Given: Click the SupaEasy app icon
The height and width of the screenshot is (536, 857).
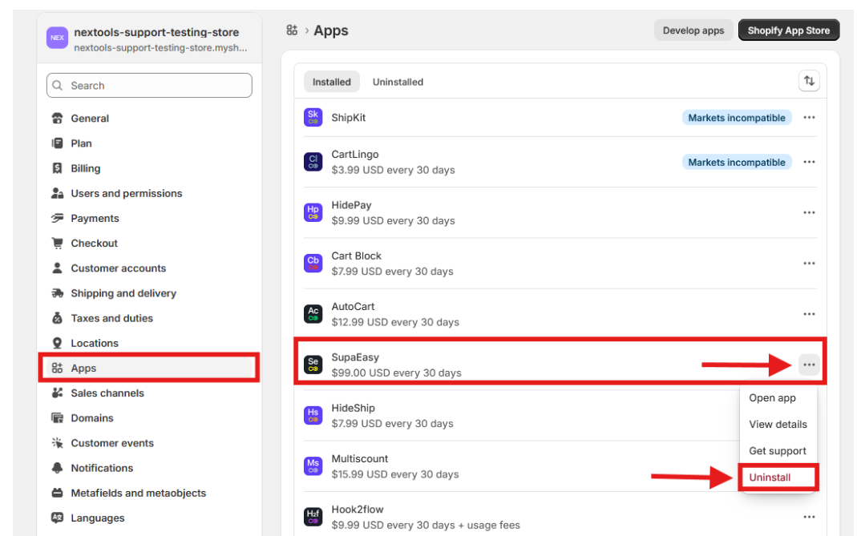Looking at the screenshot, I should pyautogui.click(x=313, y=365).
